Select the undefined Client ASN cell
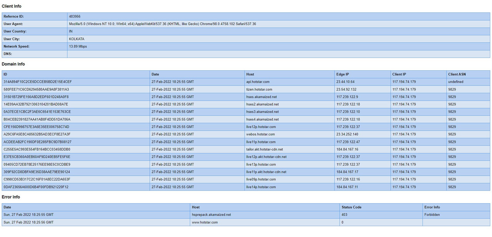The height and width of the screenshot is (237, 492). pos(455,82)
